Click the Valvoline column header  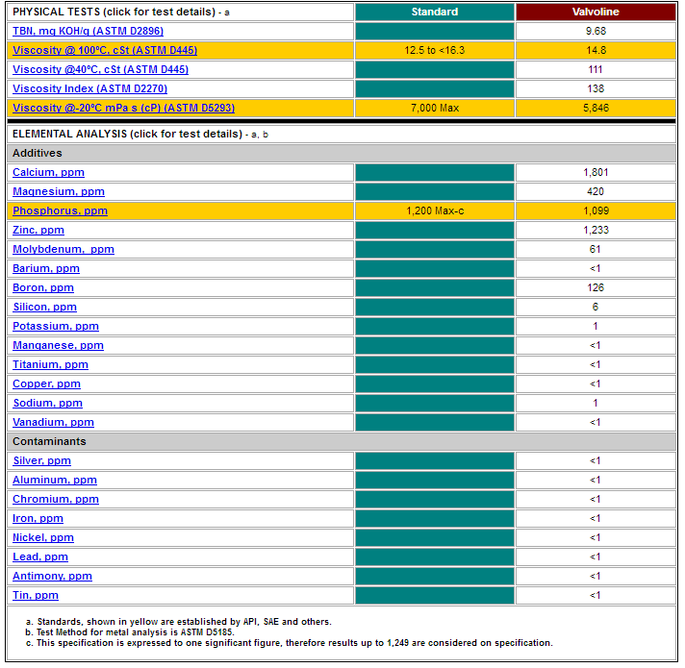click(596, 12)
